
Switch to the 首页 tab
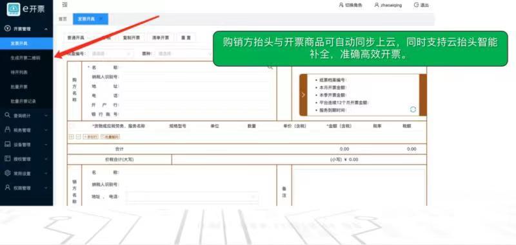pos(63,19)
